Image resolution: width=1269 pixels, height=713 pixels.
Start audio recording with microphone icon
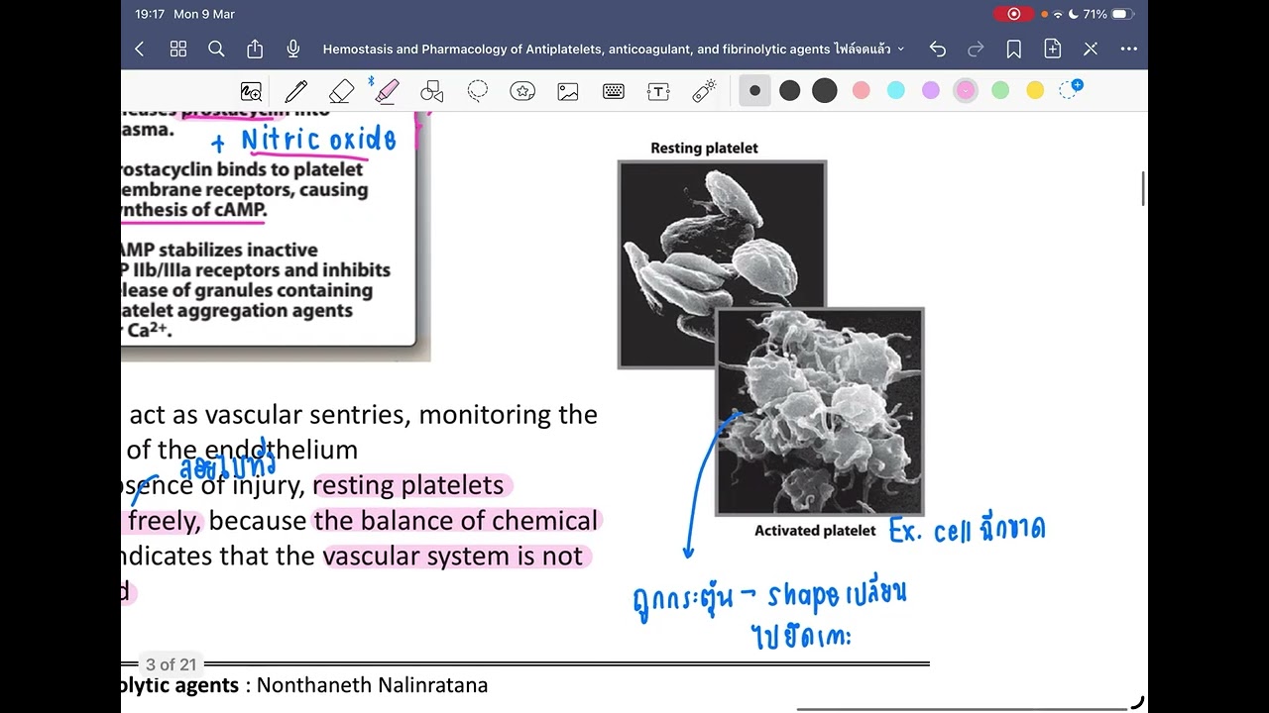click(x=293, y=49)
